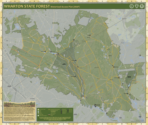
Task: Click the grid column label K at top
Action: (102, 1)
